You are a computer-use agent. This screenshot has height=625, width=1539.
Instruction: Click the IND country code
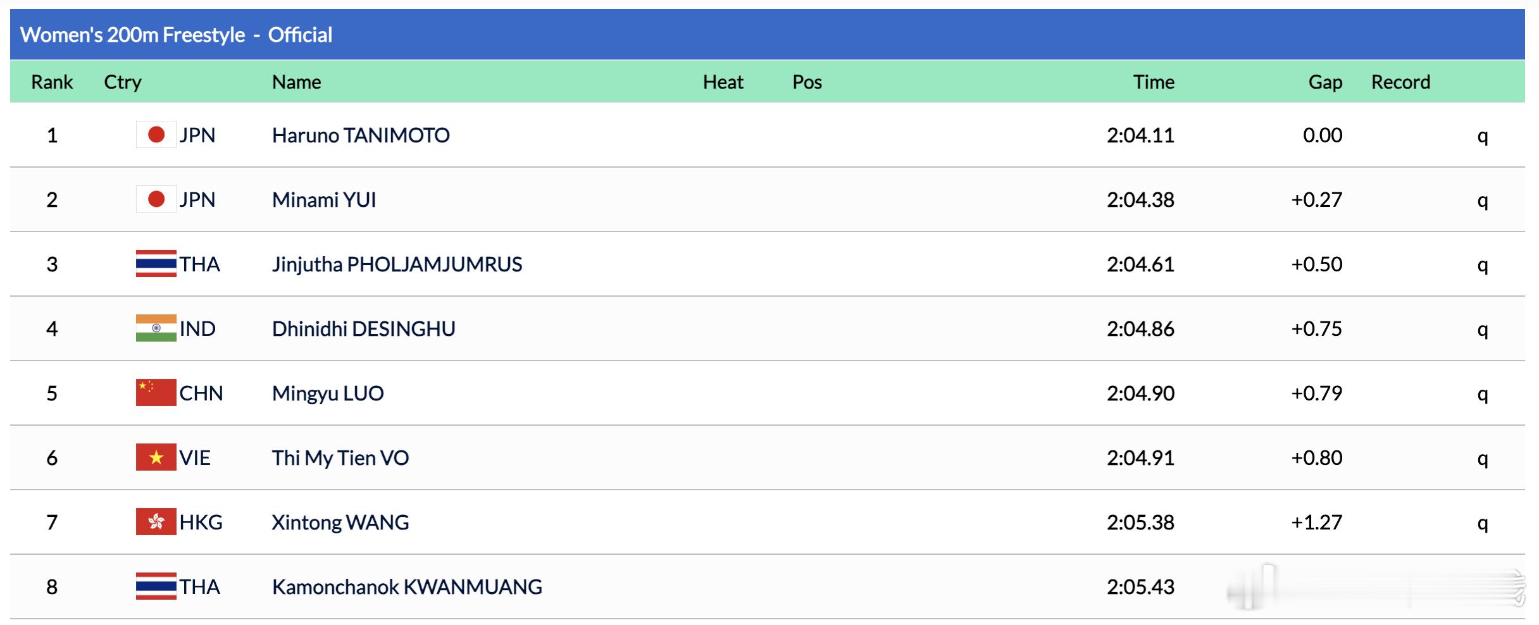coord(197,329)
